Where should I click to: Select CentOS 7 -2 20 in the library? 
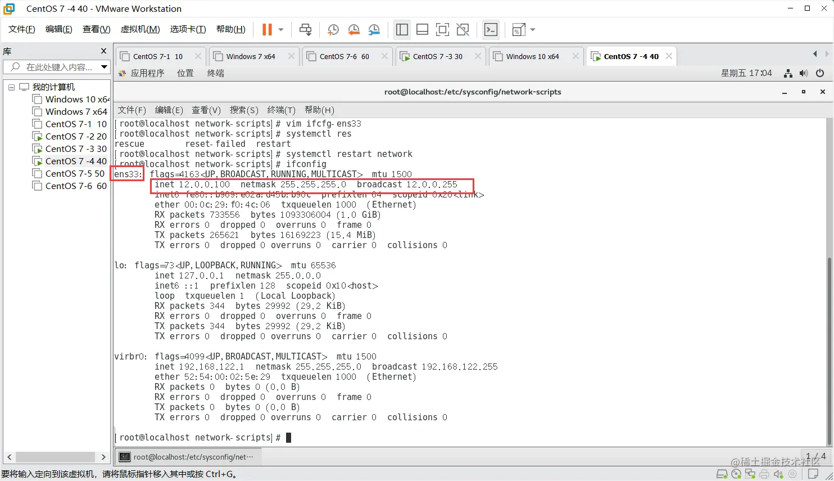pos(70,137)
